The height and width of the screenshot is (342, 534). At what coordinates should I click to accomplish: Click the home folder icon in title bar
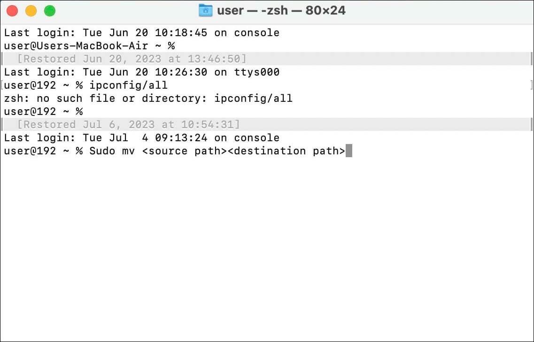pyautogui.click(x=206, y=11)
